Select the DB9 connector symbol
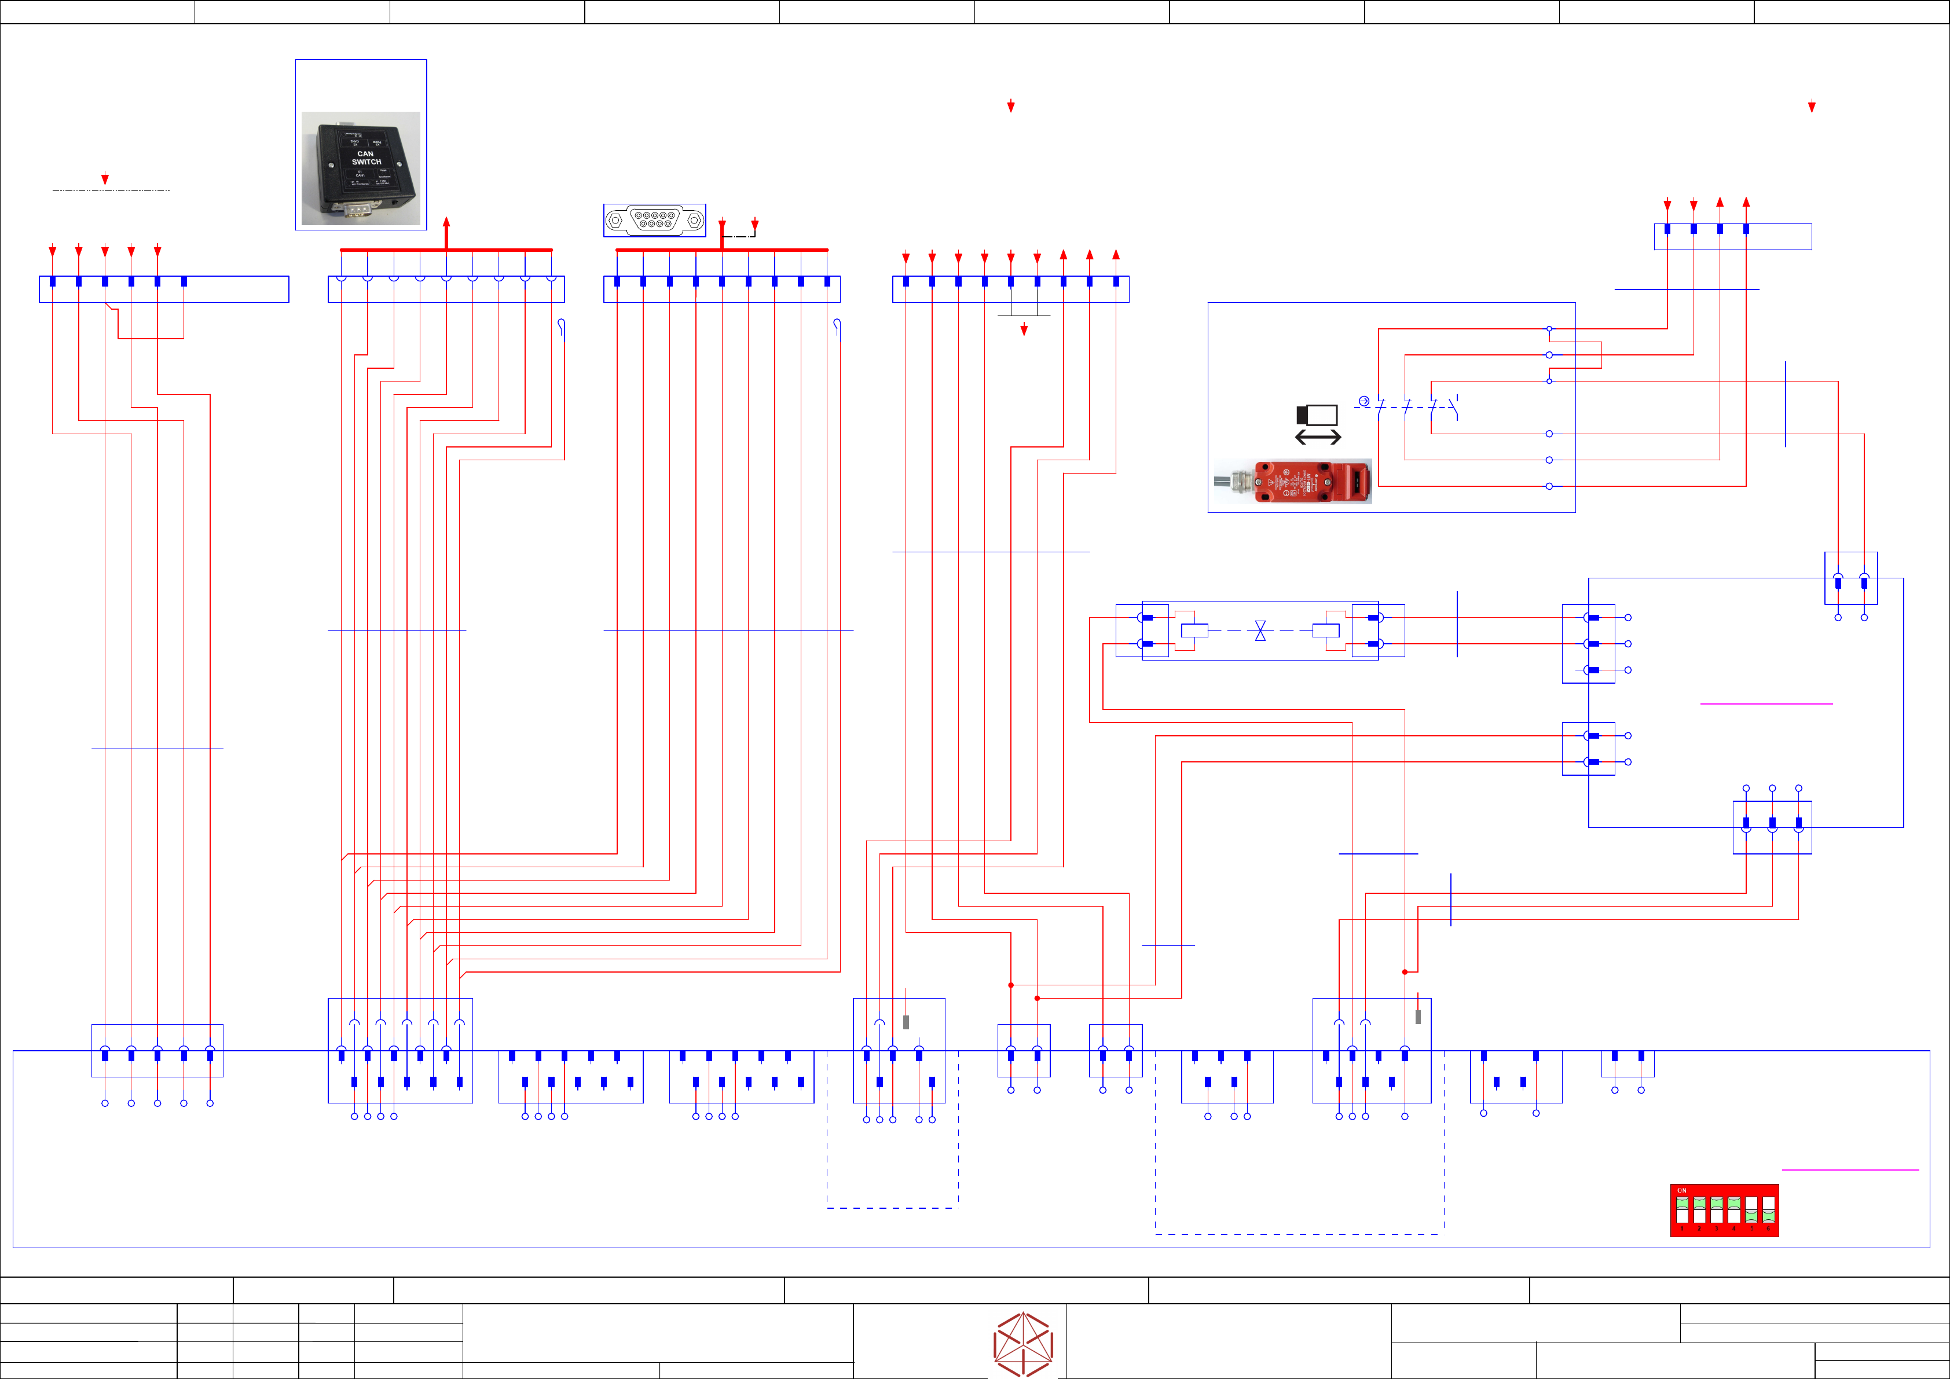Viewport: 1950px width, 1379px height. tap(654, 221)
